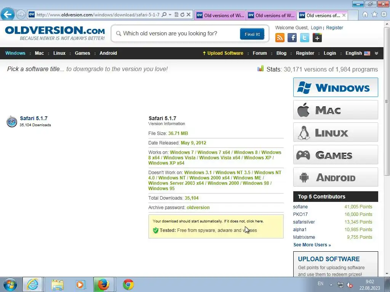Screen dimensions: 390x292
Task: Expand the double chevron in nav bar
Action: point(376,53)
